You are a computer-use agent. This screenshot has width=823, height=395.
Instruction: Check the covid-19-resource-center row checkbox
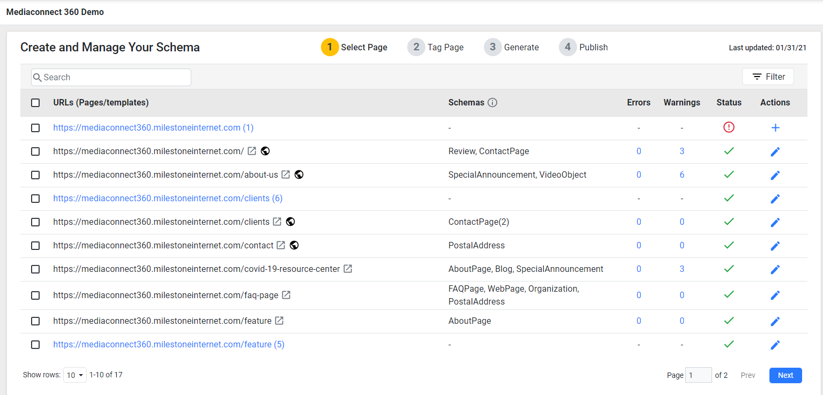35,269
